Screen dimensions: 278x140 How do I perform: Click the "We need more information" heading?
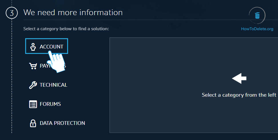click(73, 13)
